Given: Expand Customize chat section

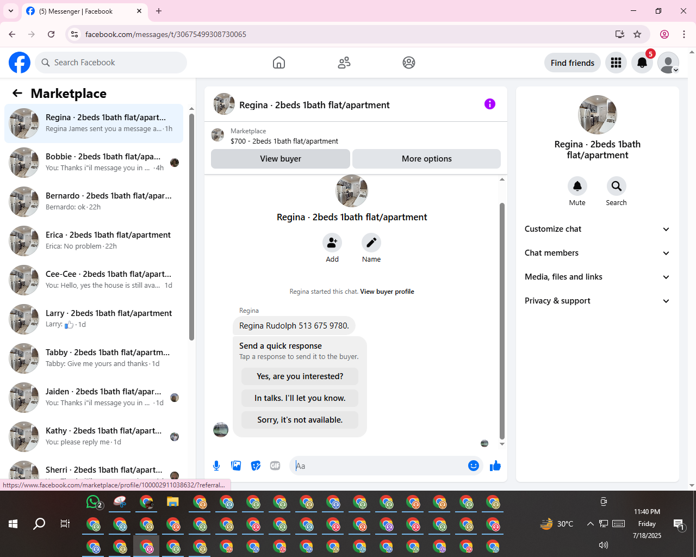Looking at the screenshot, I should point(597,229).
